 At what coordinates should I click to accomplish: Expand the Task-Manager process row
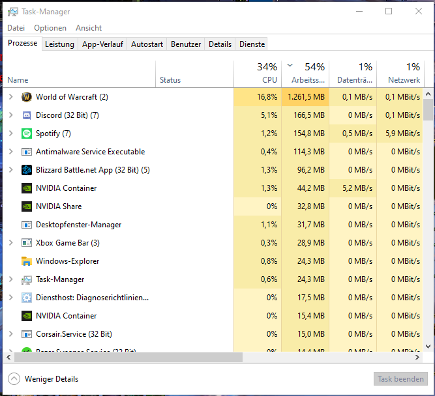click(11, 279)
